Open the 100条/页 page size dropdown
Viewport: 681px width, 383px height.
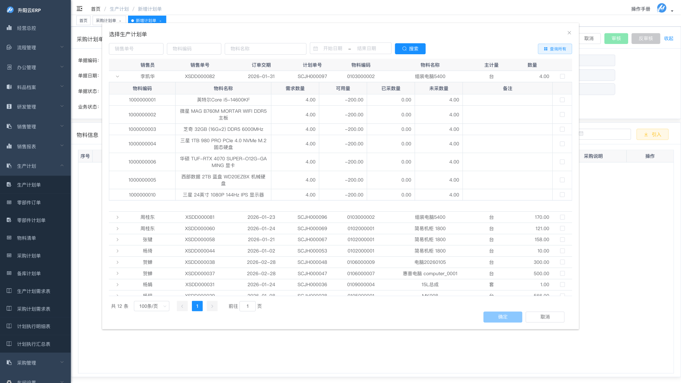pos(152,306)
